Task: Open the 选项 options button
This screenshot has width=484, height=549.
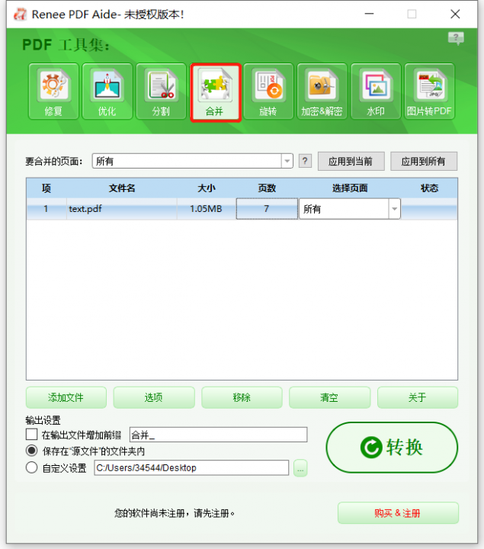Action: tap(154, 397)
